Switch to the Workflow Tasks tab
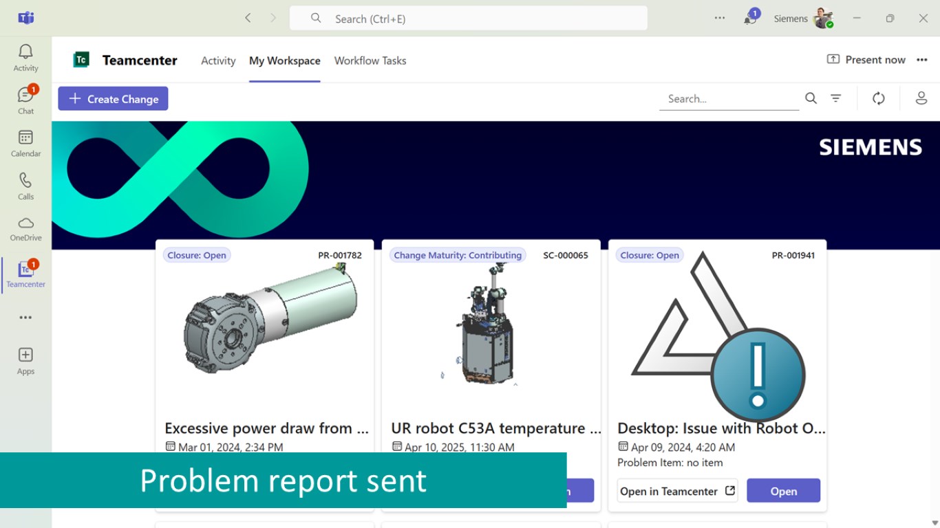Viewport: 940px width, 528px height. [x=370, y=60]
